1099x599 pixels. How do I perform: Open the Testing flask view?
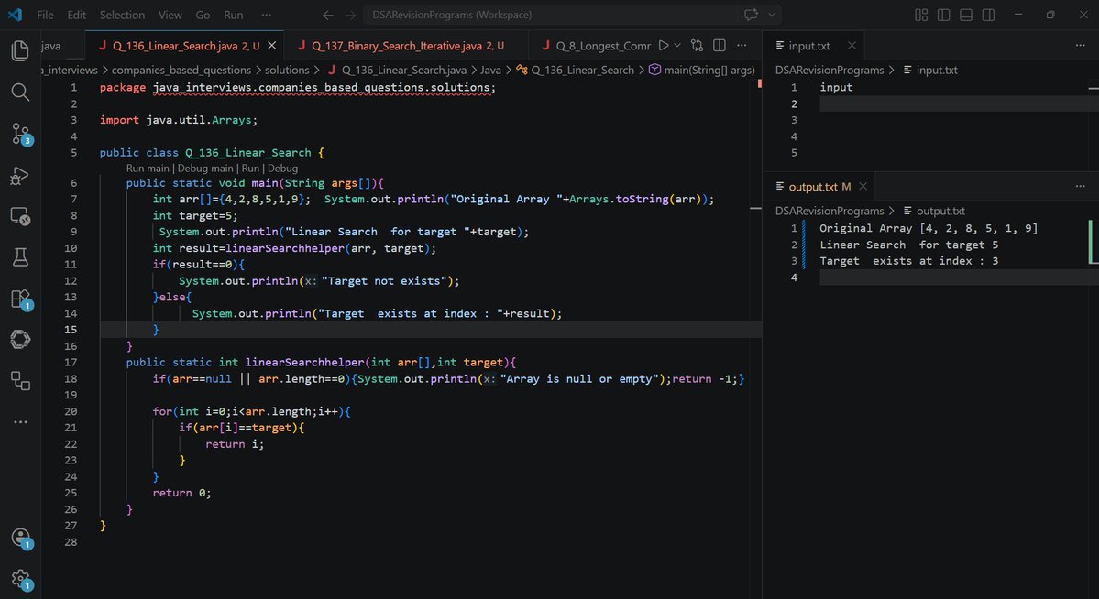coord(20,257)
